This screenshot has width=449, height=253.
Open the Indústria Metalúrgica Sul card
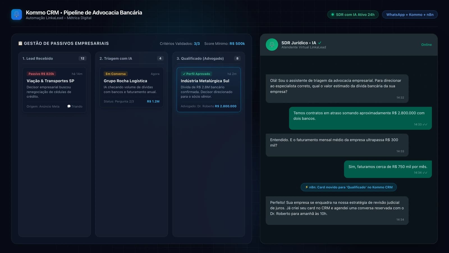[209, 90]
